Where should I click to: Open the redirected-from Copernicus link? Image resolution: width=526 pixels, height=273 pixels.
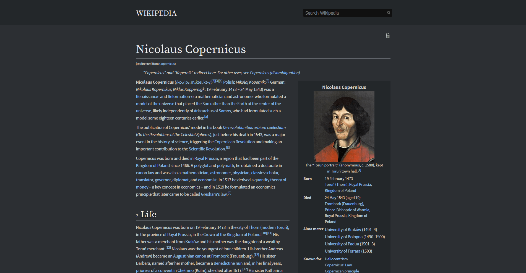tap(167, 63)
